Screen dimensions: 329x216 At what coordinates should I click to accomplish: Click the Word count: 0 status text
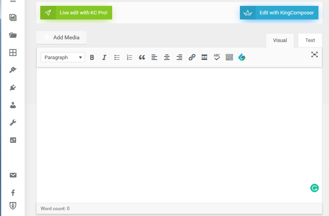tap(55, 209)
